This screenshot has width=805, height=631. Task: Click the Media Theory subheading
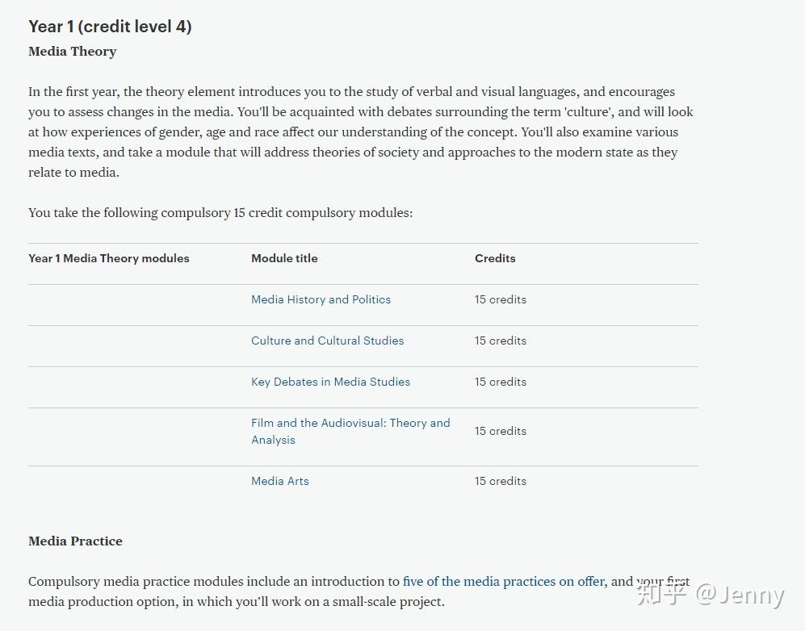tap(73, 52)
